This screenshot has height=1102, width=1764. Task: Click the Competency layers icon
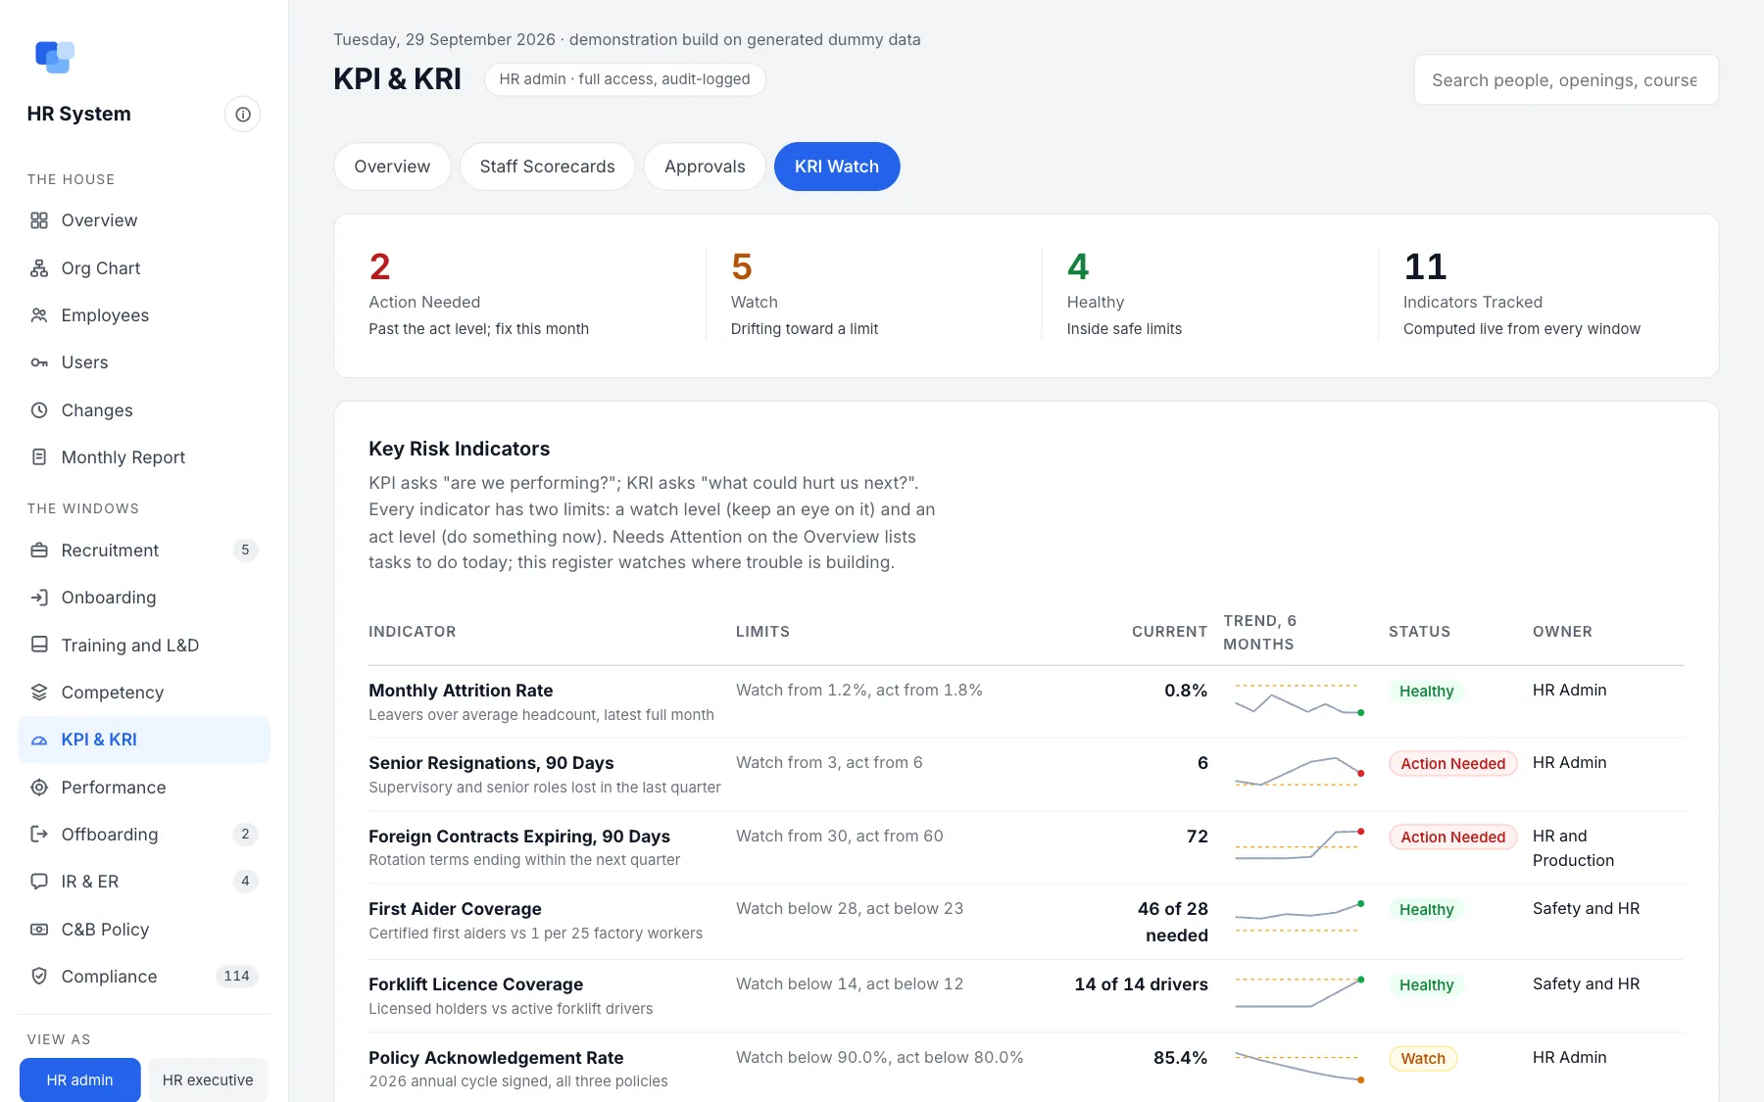point(39,693)
